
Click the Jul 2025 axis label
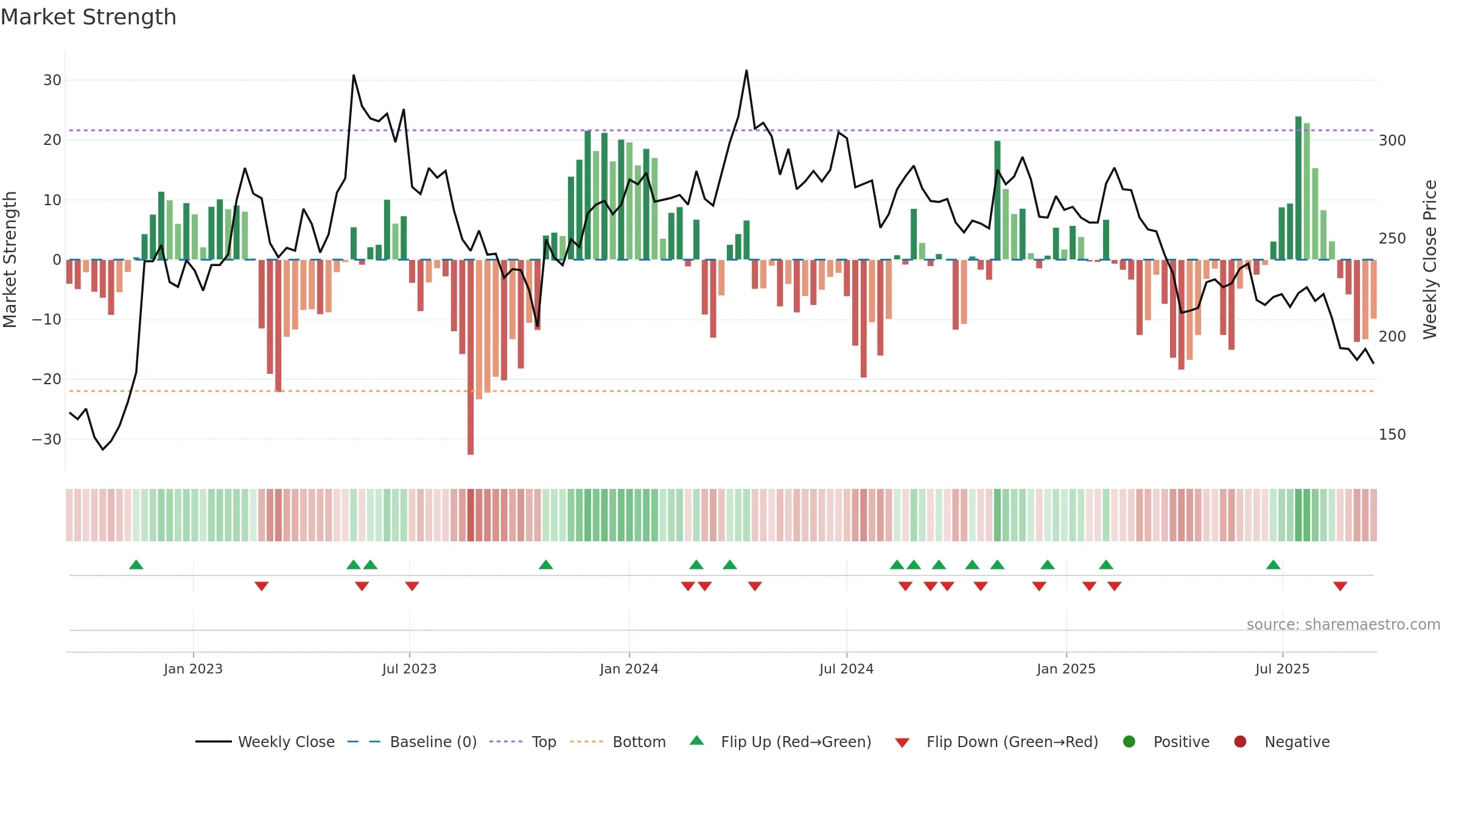coord(1282,669)
